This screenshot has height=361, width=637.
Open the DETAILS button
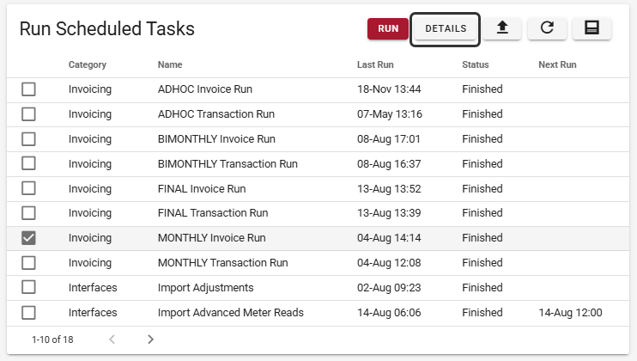click(x=446, y=28)
